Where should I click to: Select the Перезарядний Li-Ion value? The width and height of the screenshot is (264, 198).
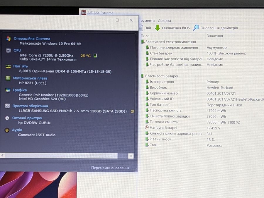point(224,105)
